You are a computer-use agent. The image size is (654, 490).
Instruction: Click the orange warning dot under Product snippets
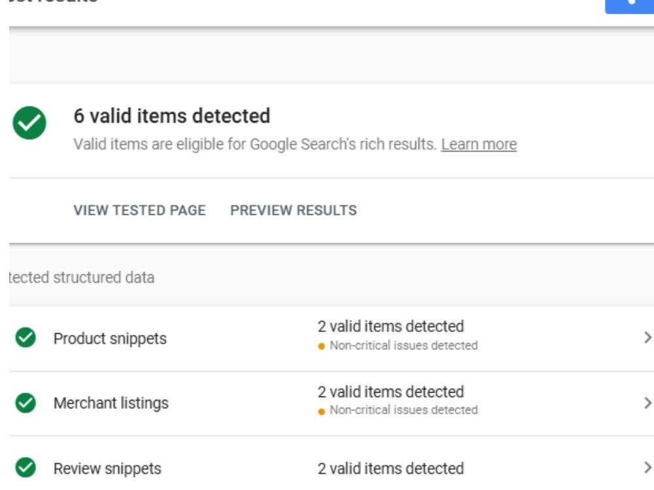[x=321, y=346]
